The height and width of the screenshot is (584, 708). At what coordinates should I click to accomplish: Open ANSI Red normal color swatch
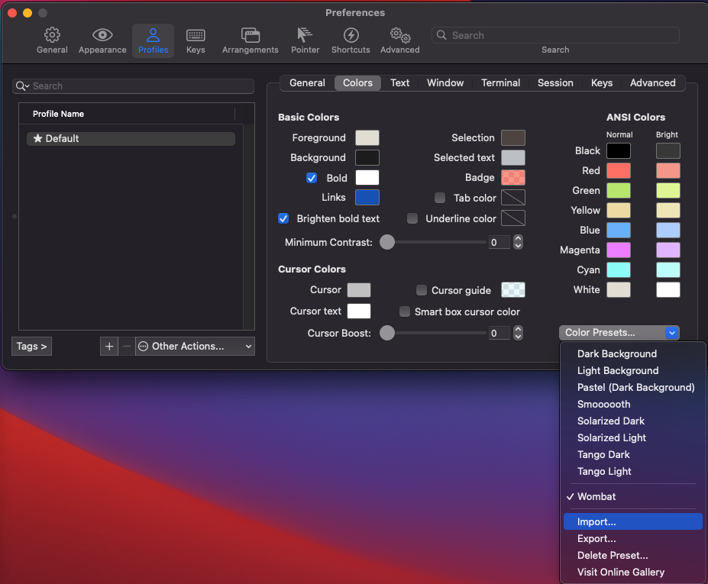click(619, 170)
